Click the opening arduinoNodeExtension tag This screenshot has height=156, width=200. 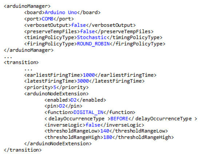[x=56, y=94]
